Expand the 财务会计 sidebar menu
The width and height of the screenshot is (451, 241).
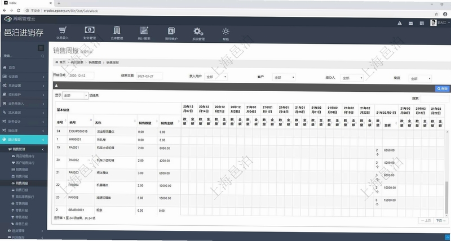coord(24,122)
